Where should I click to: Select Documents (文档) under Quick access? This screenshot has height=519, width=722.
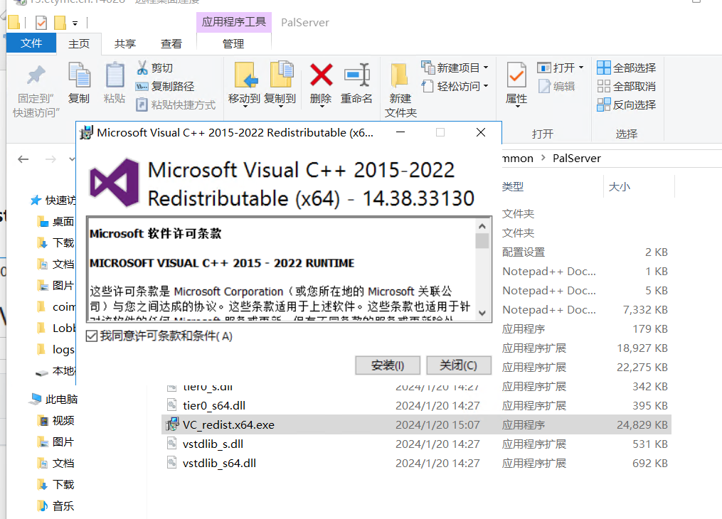(x=56, y=264)
